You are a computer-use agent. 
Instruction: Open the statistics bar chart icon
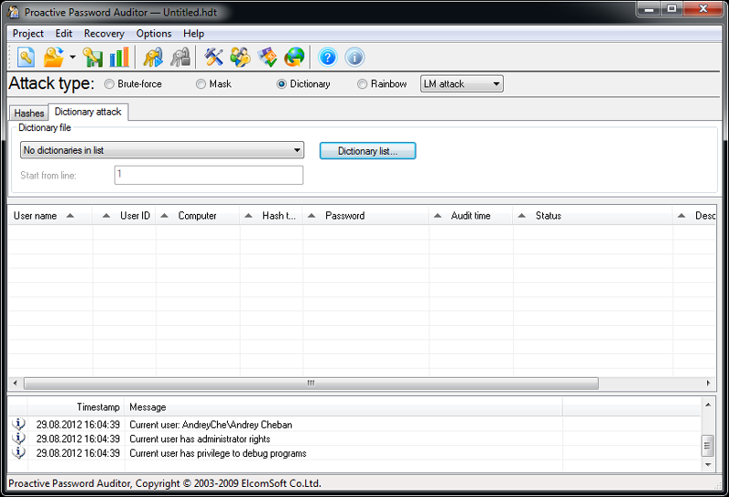(118, 57)
